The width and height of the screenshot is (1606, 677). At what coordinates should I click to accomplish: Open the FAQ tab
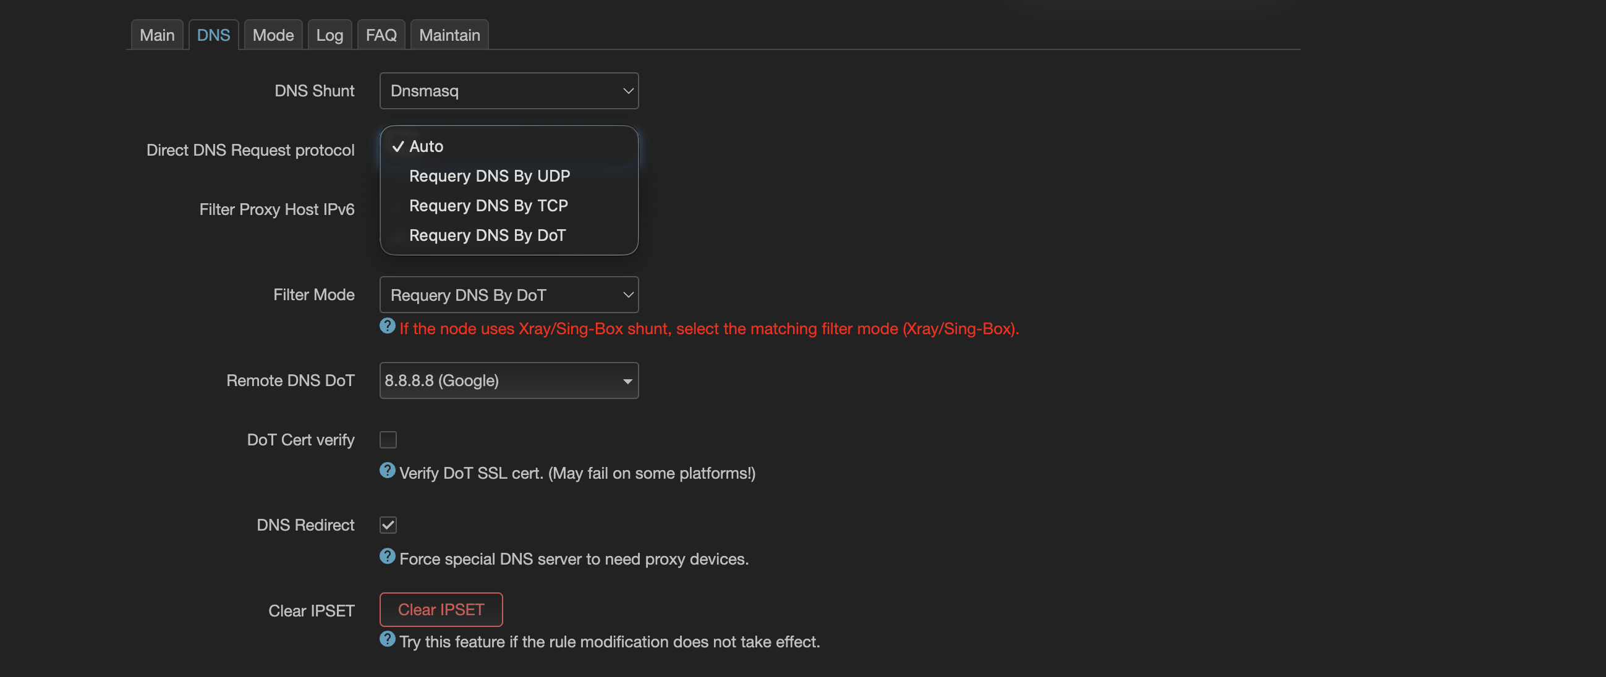coord(381,35)
